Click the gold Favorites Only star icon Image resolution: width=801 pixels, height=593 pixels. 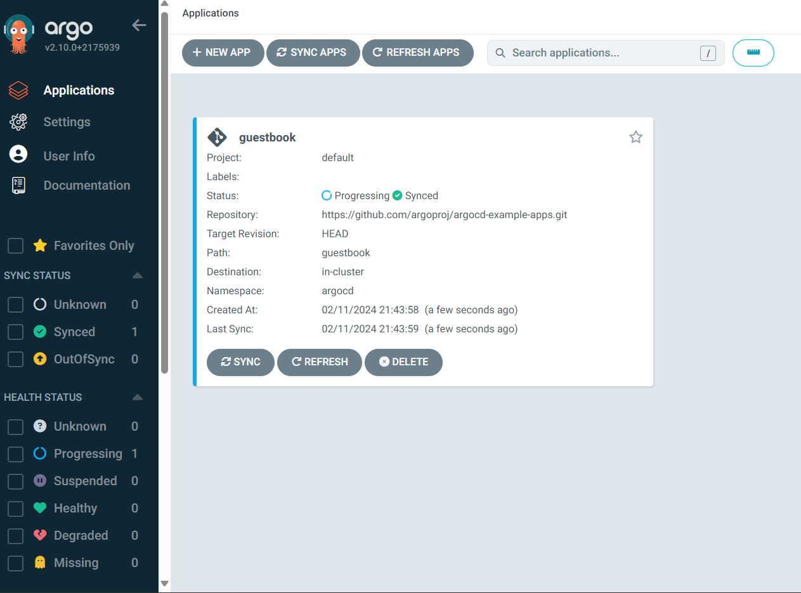(x=40, y=245)
